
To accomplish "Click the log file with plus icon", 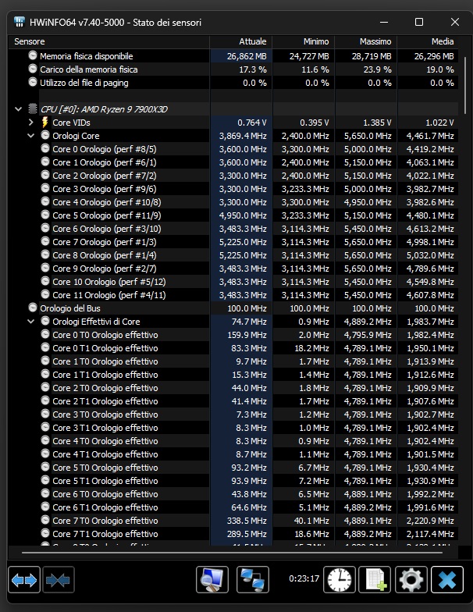I will click(375, 579).
